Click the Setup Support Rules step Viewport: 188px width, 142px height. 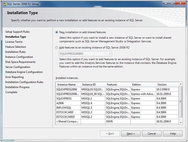pyautogui.click(x=17, y=32)
